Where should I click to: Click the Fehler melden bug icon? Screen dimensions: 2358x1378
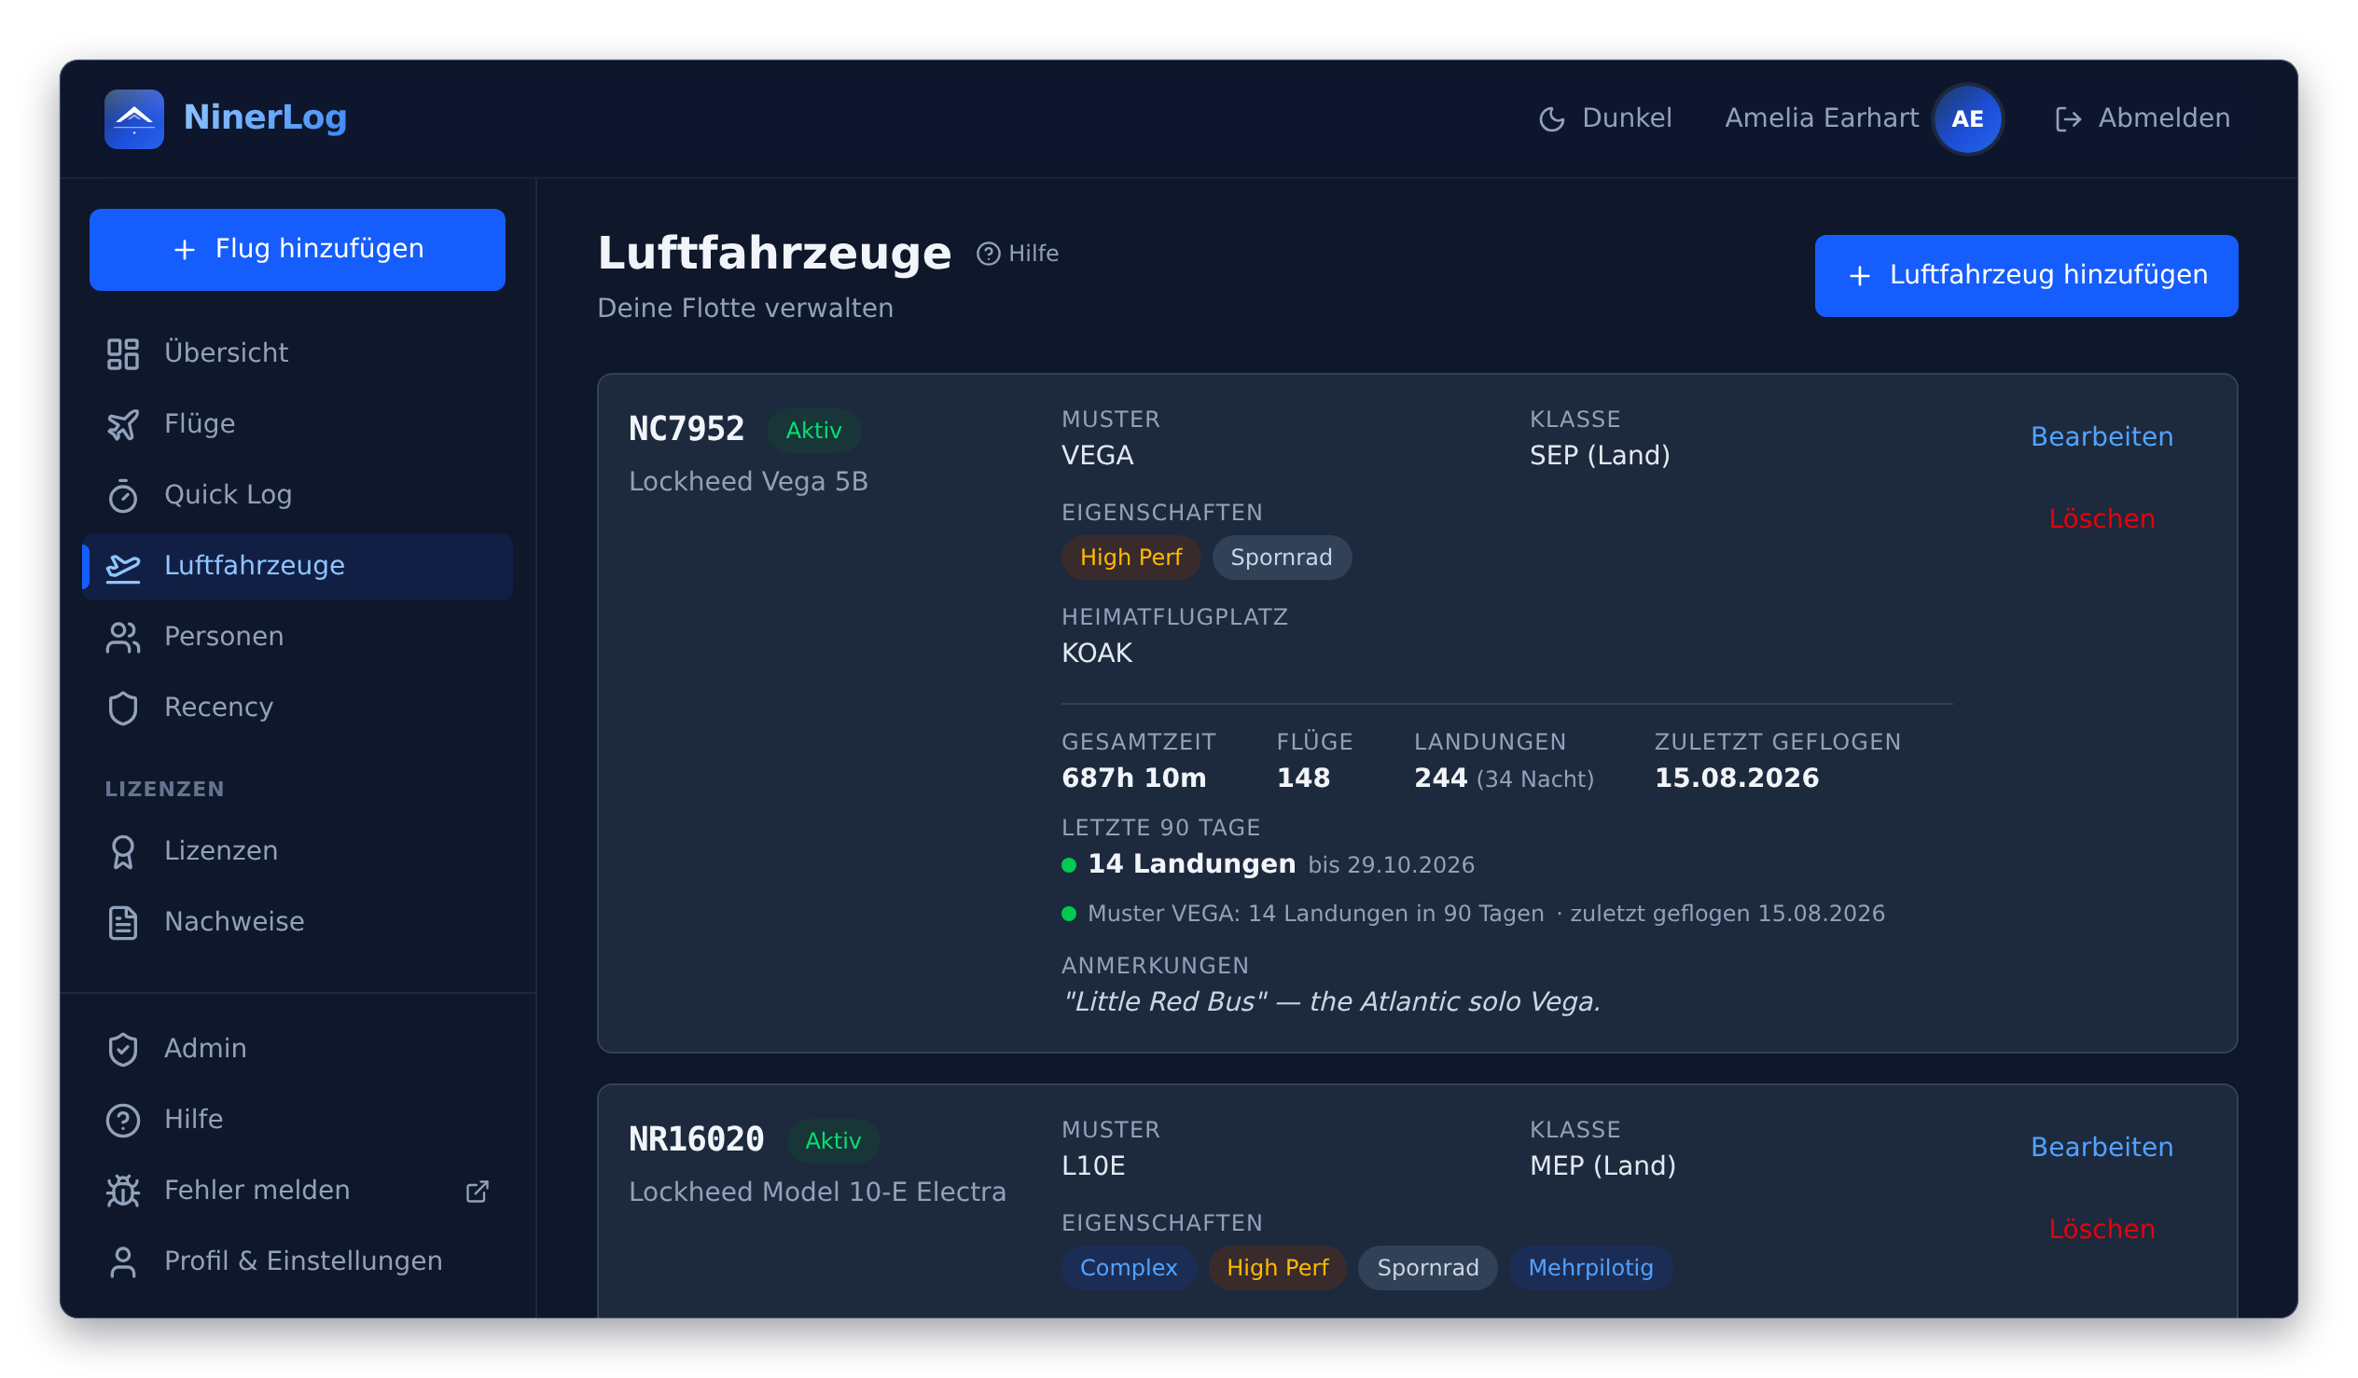(x=122, y=1192)
